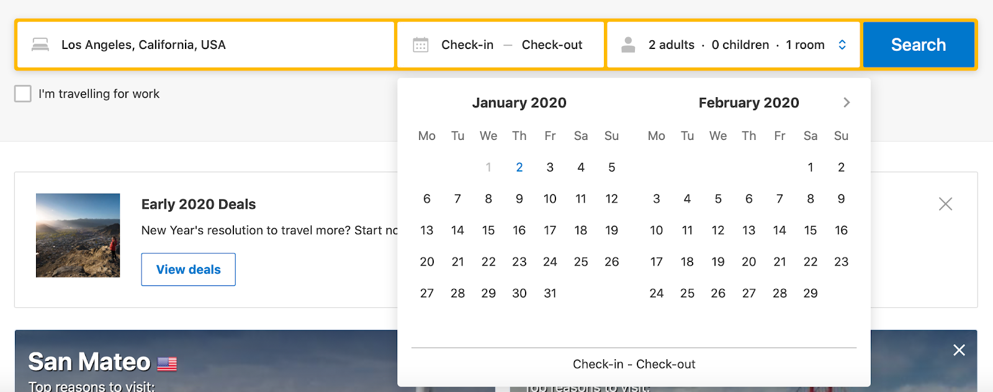Choose February 14 in the calendar
The height and width of the screenshot is (392, 993).
pyautogui.click(x=780, y=230)
